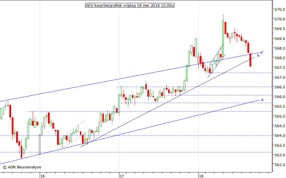
Task: Click the lower trendline label e
Action: coord(262,100)
